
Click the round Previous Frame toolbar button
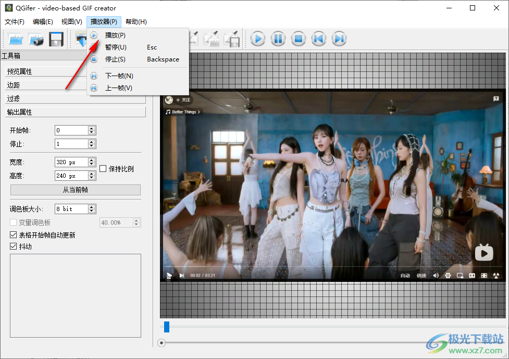pyautogui.click(x=319, y=39)
